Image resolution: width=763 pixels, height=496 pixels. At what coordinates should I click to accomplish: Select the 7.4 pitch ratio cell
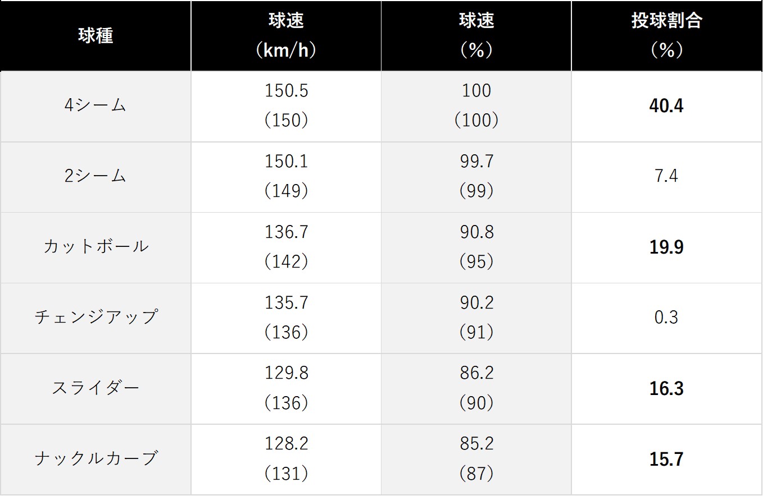pyautogui.click(x=667, y=177)
